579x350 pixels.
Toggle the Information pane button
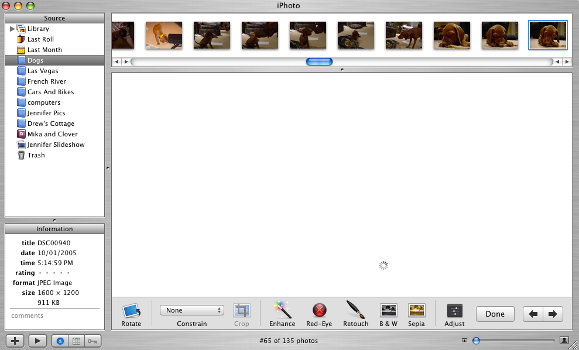click(x=60, y=341)
